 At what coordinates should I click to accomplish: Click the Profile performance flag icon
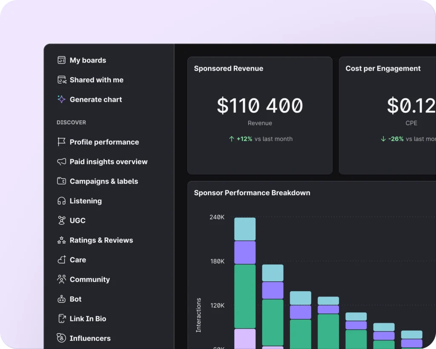coord(61,142)
